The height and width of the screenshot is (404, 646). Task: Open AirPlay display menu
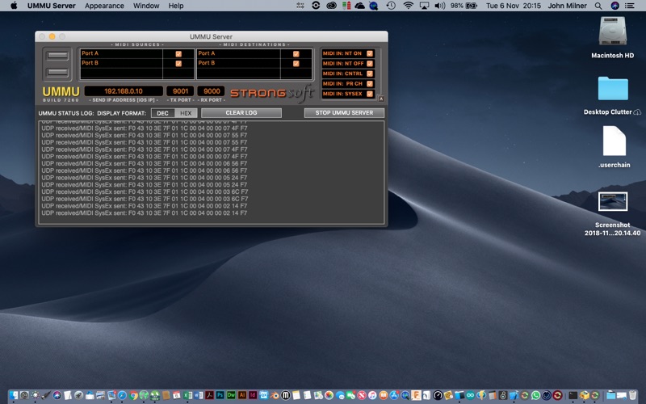point(424,6)
